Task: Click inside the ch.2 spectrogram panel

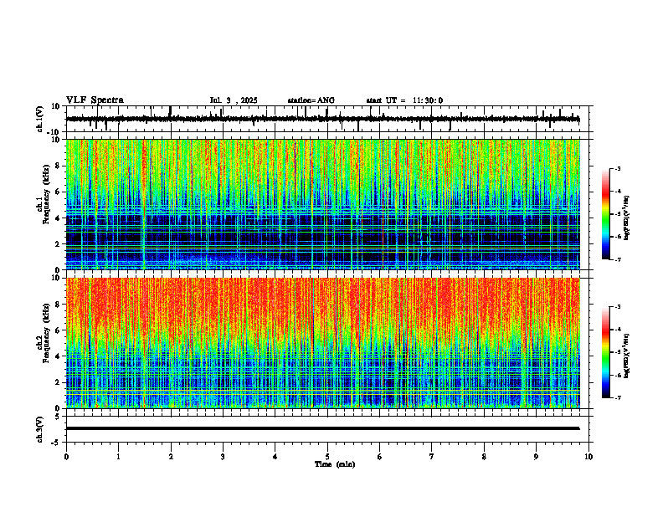Action: click(x=323, y=343)
